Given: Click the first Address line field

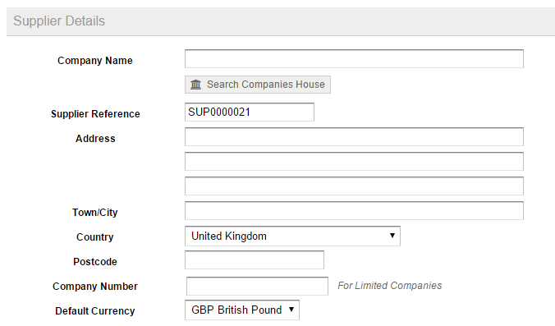Looking at the screenshot, I should click(x=354, y=136).
